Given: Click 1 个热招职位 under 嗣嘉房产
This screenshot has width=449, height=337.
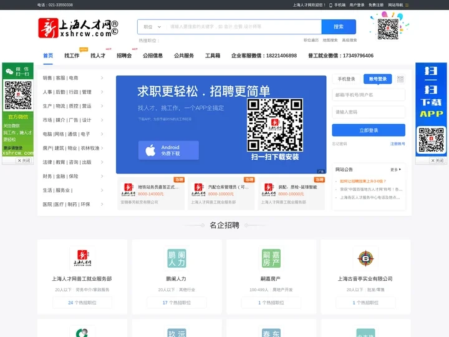Looking at the screenshot, I should click(x=271, y=303).
